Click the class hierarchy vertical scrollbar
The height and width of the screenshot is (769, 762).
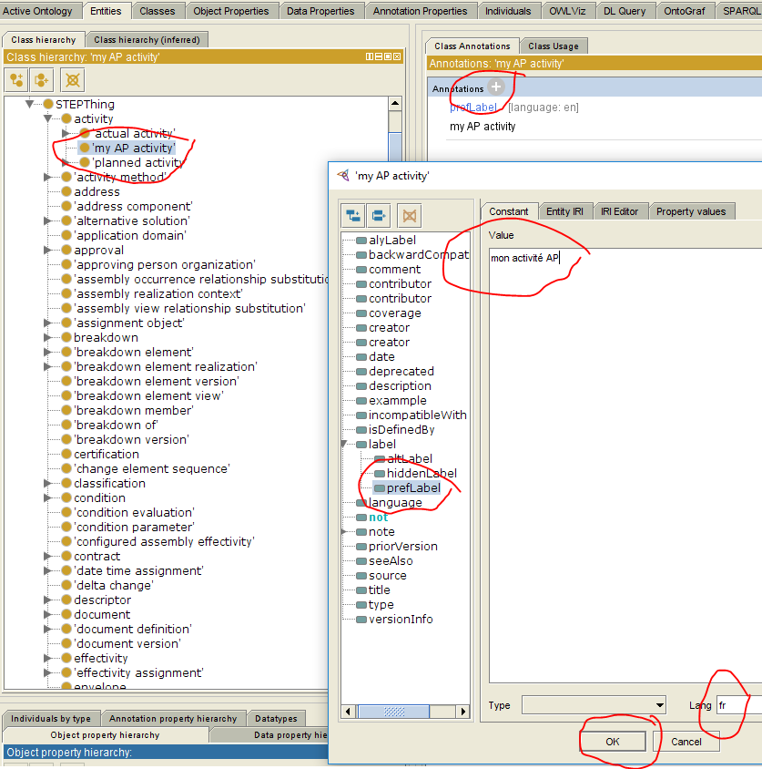(x=394, y=146)
